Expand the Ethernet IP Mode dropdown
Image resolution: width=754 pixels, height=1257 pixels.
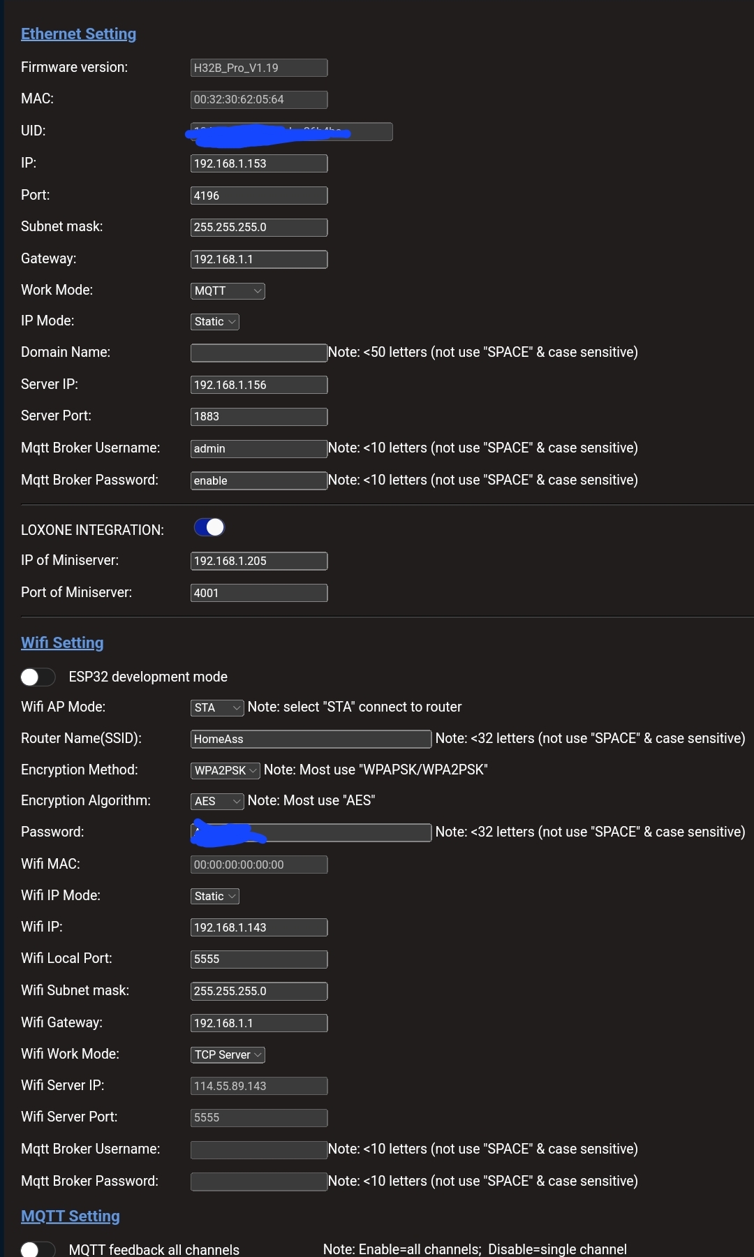(x=215, y=321)
